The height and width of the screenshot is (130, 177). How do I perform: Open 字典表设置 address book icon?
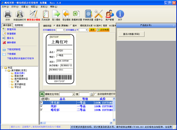pyautogui.click(x=88, y=14)
